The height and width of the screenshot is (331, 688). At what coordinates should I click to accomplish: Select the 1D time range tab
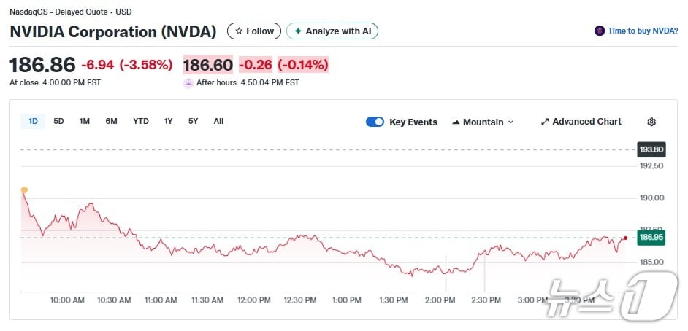(x=33, y=121)
